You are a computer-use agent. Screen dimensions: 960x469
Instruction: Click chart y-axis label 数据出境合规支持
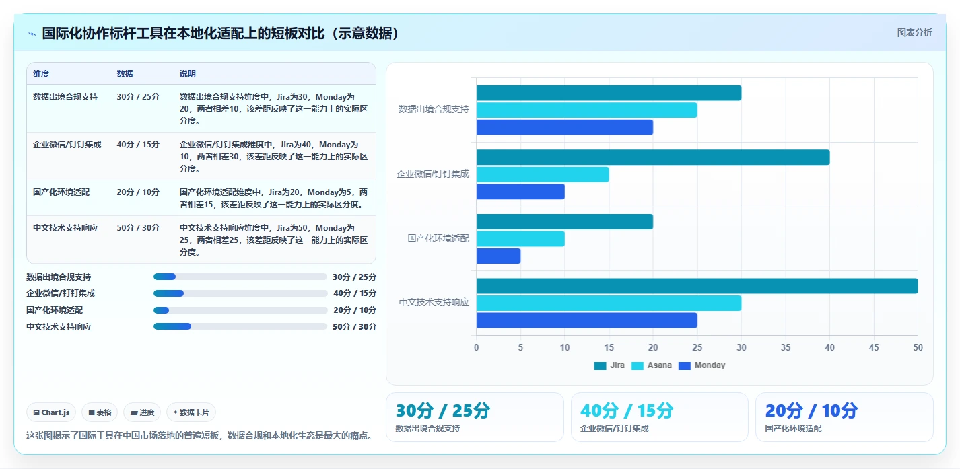pos(434,109)
